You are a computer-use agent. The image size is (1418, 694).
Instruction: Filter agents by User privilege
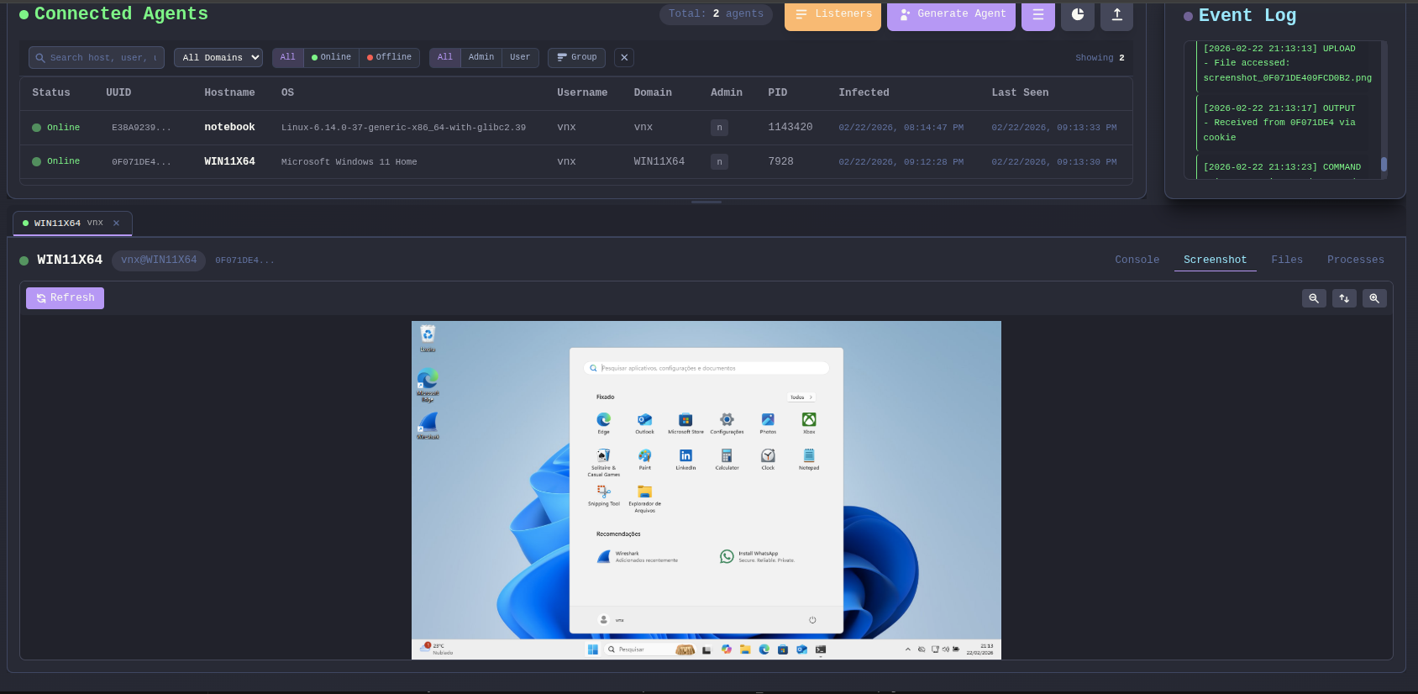click(520, 57)
